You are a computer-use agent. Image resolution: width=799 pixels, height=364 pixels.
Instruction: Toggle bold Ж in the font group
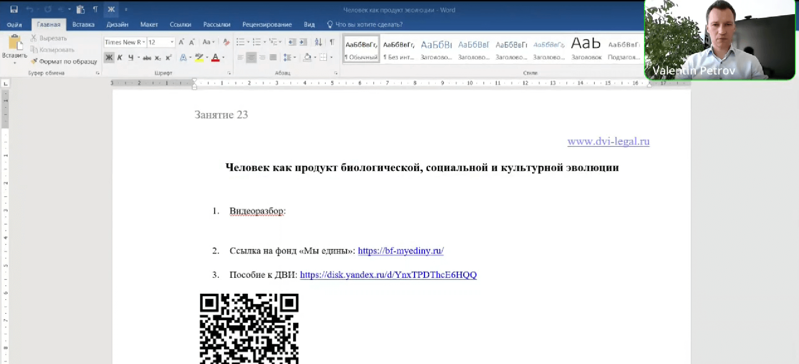click(x=109, y=58)
